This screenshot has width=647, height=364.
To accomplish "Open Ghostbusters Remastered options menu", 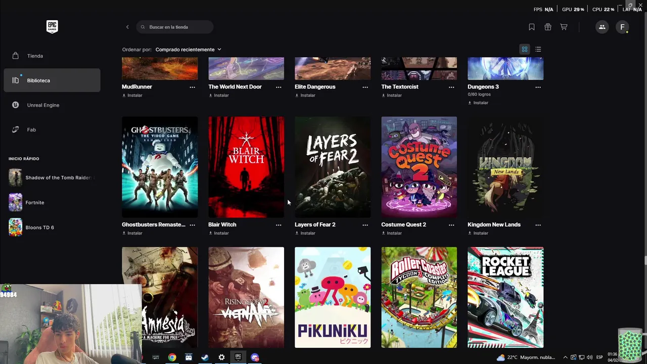I will click(192, 225).
